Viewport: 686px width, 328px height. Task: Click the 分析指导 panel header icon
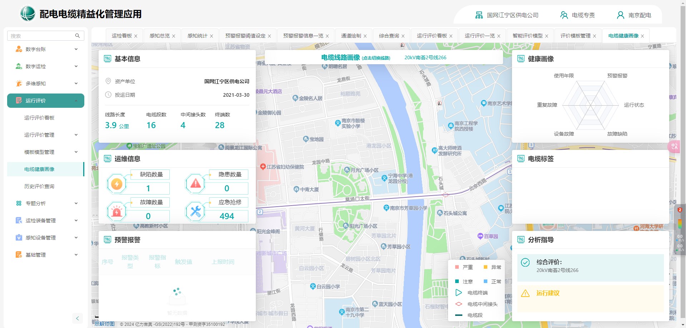[x=521, y=239]
